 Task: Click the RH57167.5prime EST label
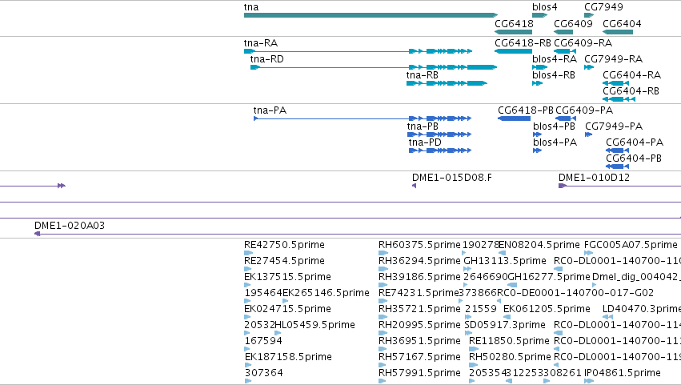pyautogui.click(x=419, y=357)
